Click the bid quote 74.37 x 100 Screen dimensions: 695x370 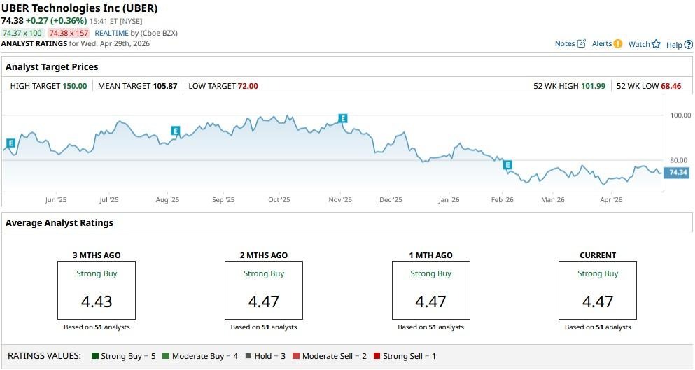tap(22, 33)
